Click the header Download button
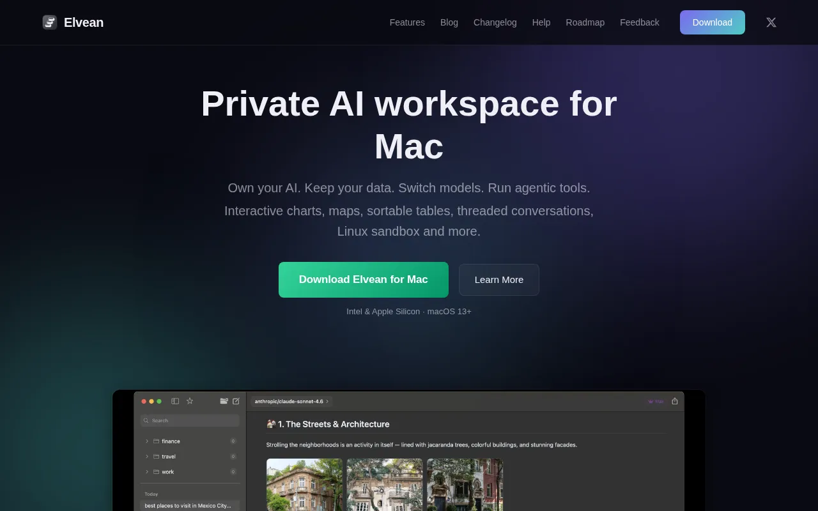This screenshot has width=818, height=511. pos(713,22)
